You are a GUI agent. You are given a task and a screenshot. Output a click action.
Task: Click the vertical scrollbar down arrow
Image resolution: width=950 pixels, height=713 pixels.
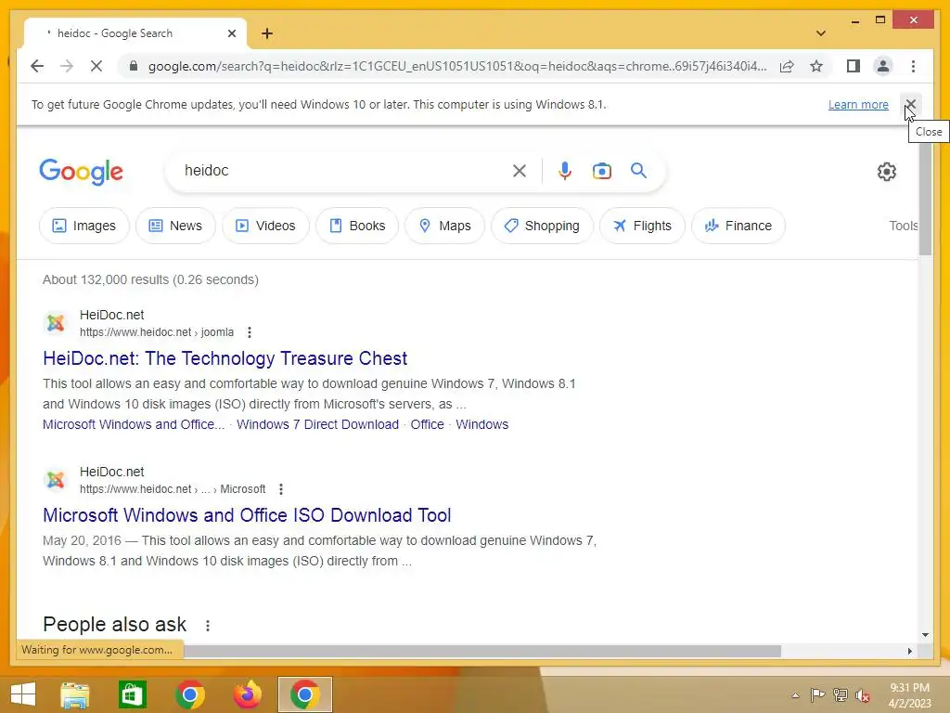pyautogui.click(x=925, y=635)
